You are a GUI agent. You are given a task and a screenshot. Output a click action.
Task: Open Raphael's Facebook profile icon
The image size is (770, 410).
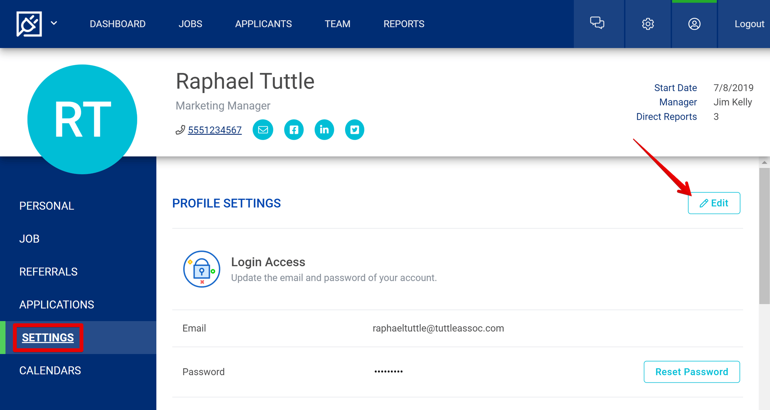tap(294, 130)
